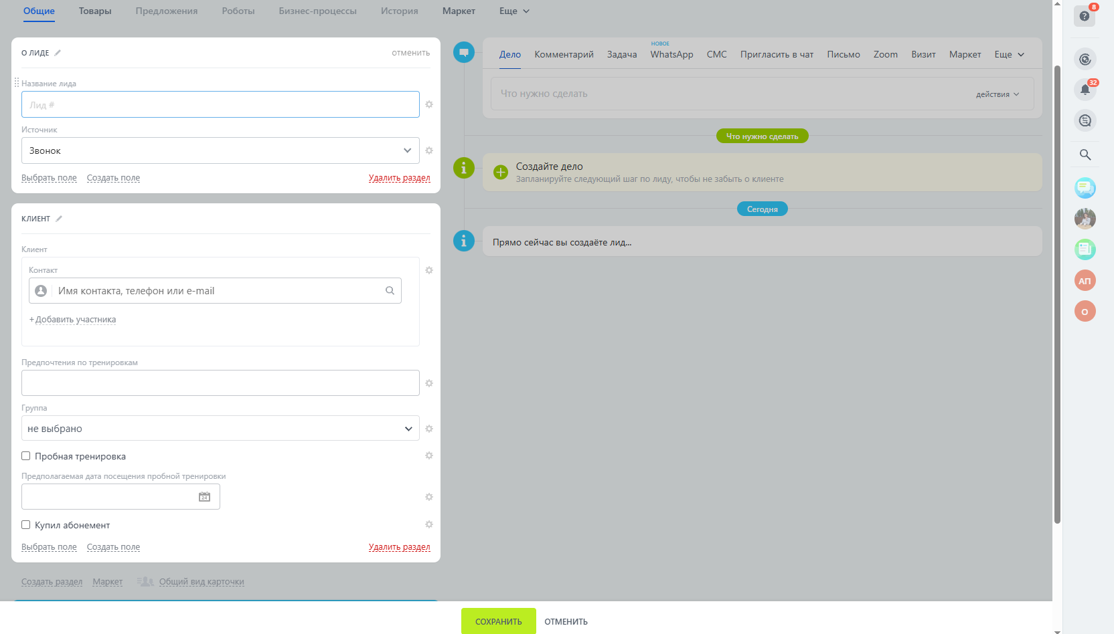Click Удалить раздел in О лиде section

pyautogui.click(x=399, y=178)
